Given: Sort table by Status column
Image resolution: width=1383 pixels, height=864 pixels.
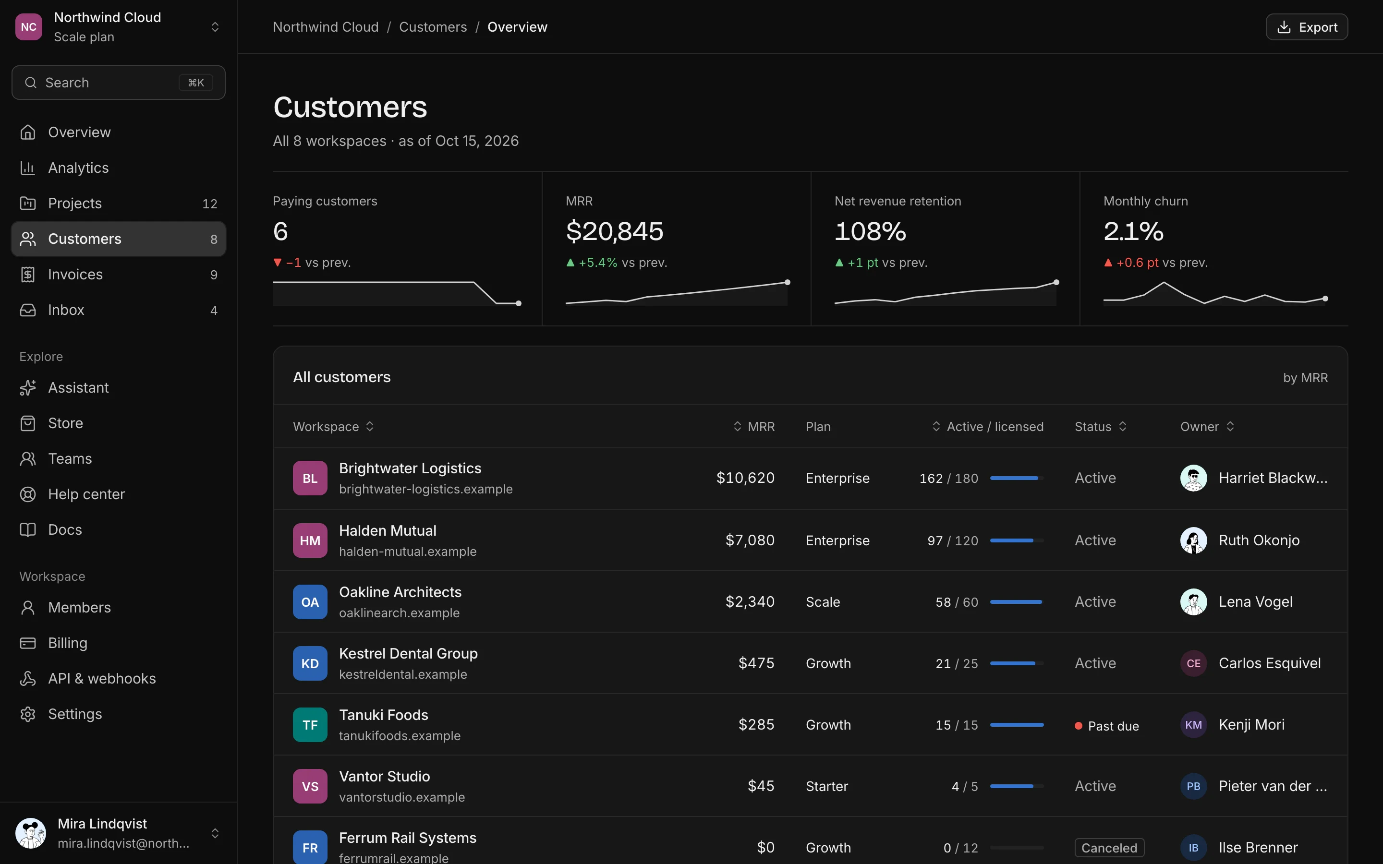Looking at the screenshot, I should (x=1101, y=426).
